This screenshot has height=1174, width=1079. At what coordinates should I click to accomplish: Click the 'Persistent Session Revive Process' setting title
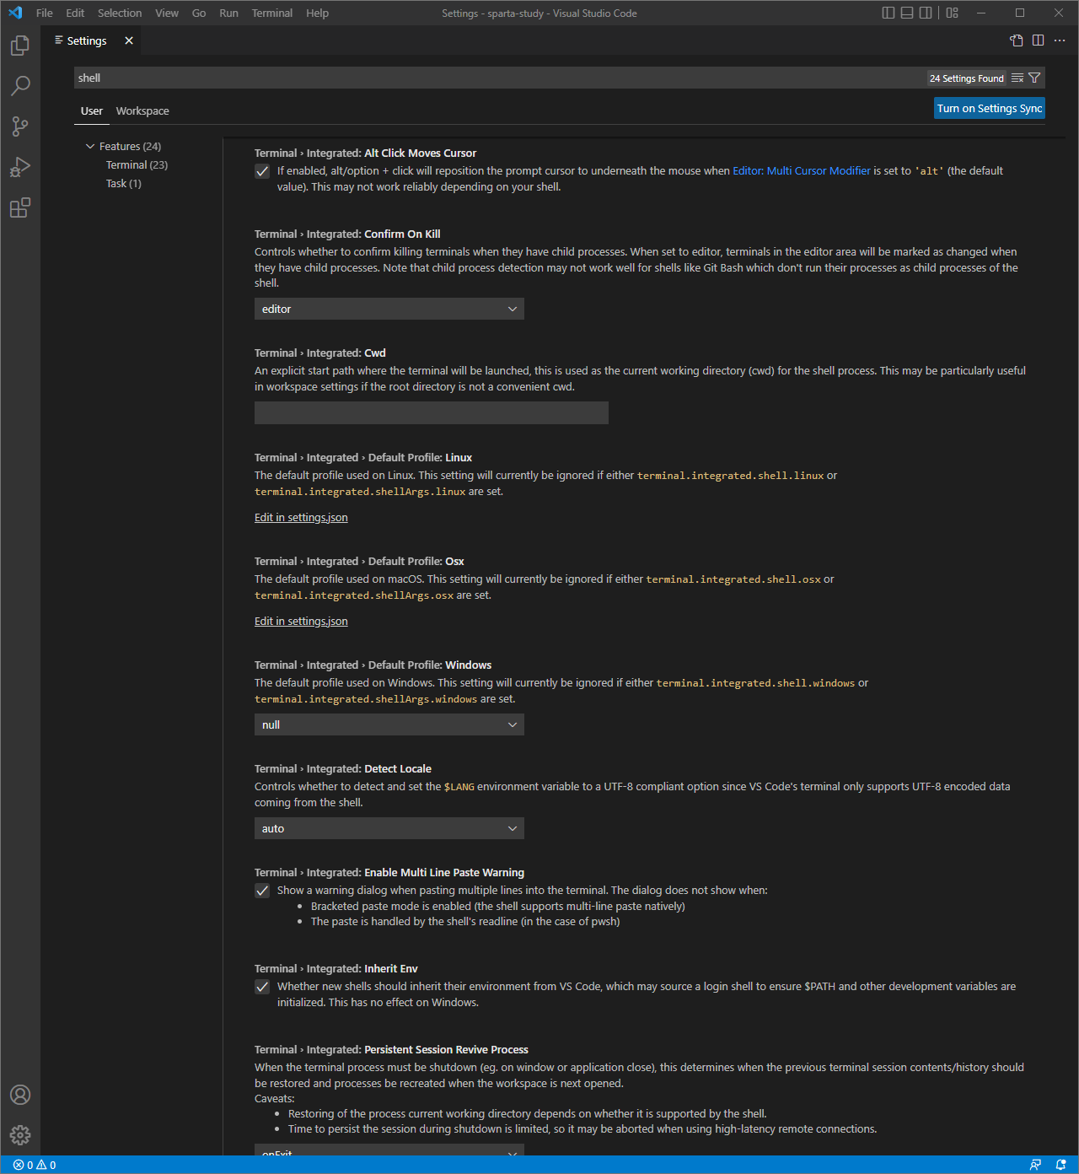[x=446, y=1050]
